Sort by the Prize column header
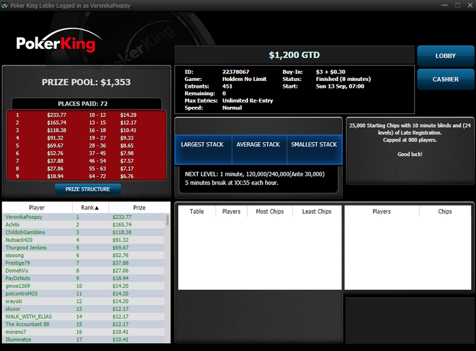The height and width of the screenshot is (351, 476). [139, 207]
